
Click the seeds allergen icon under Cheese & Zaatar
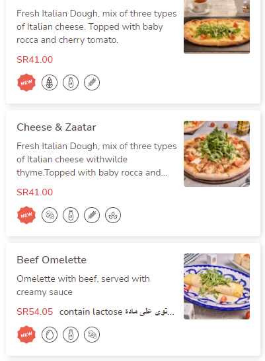click(x=113, y=215)
